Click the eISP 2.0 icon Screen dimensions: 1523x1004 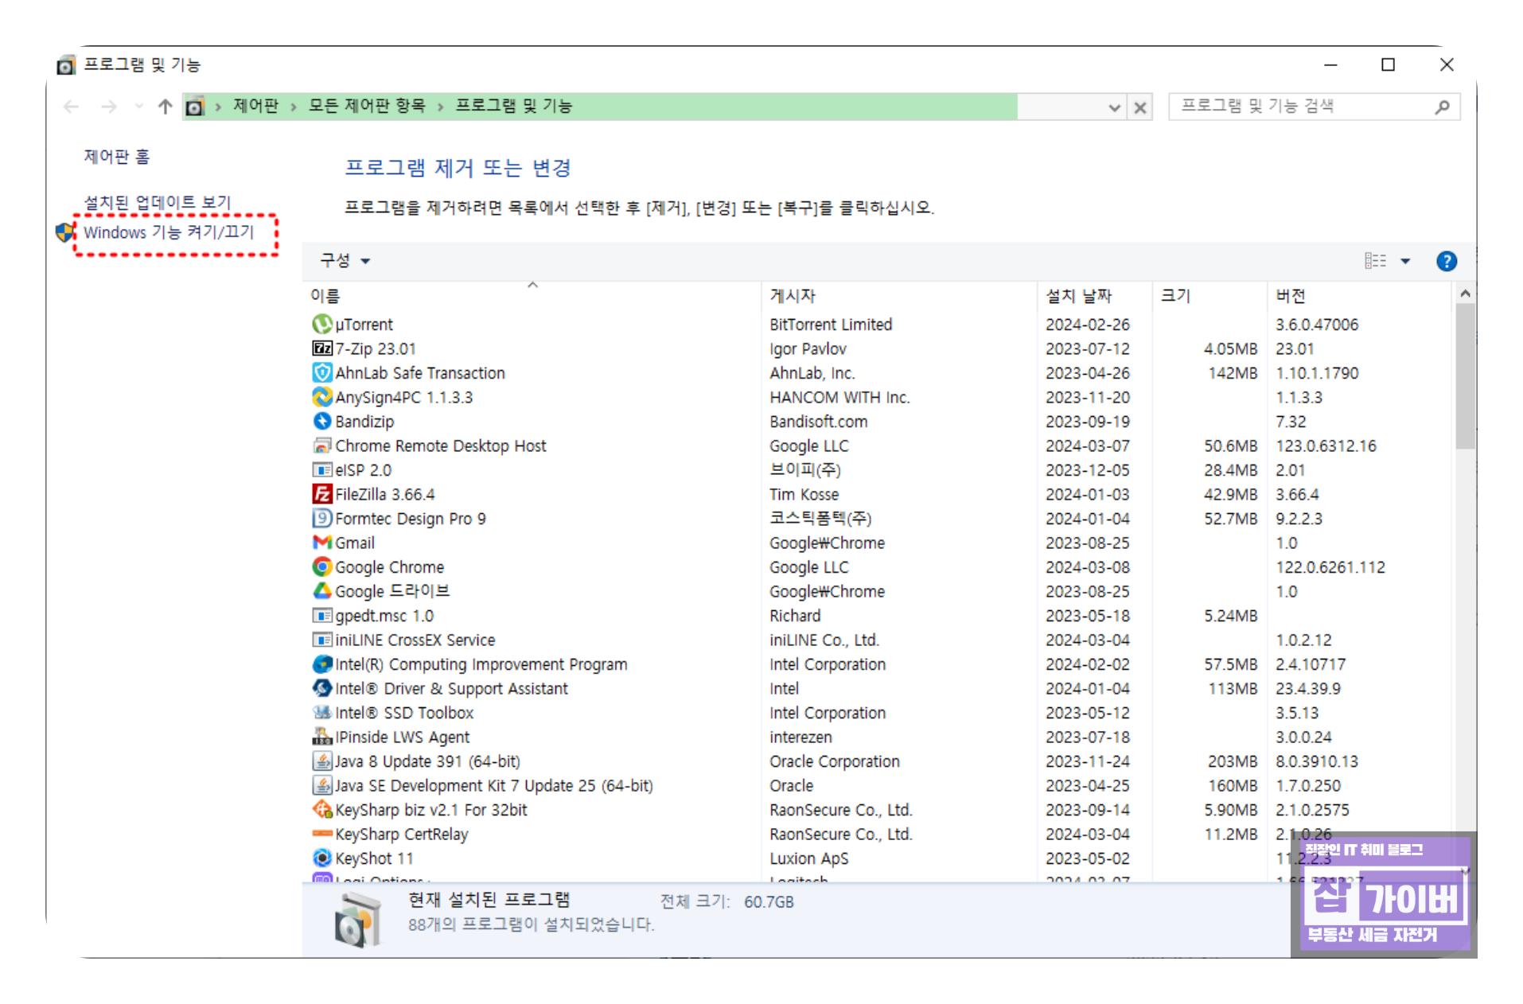tap(321, 469)
